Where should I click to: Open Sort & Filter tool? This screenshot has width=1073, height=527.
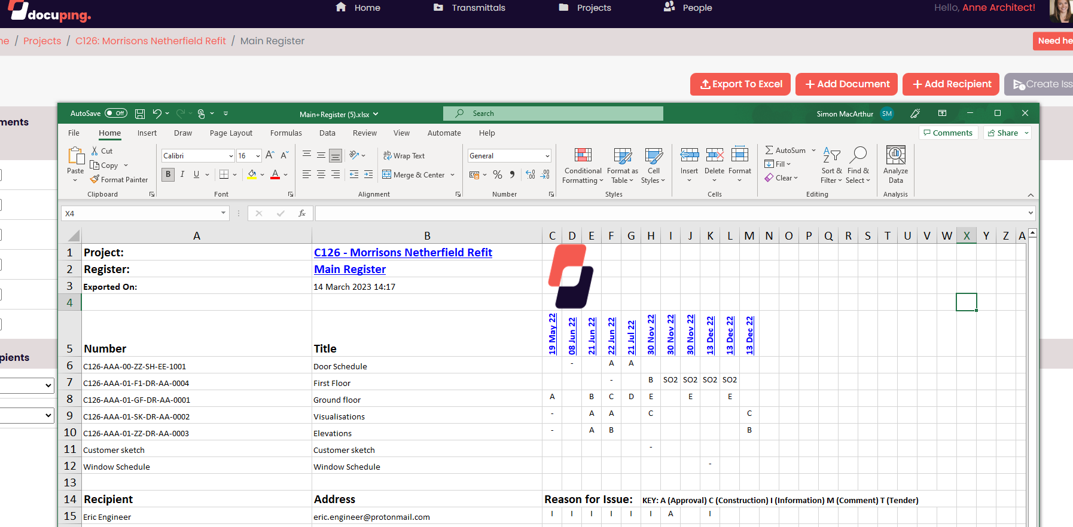831,165
